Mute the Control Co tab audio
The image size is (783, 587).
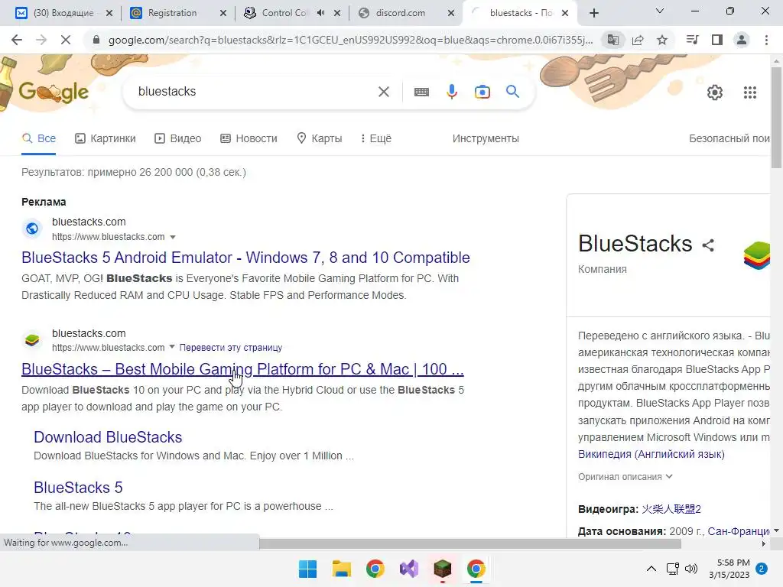pos(320,13)
